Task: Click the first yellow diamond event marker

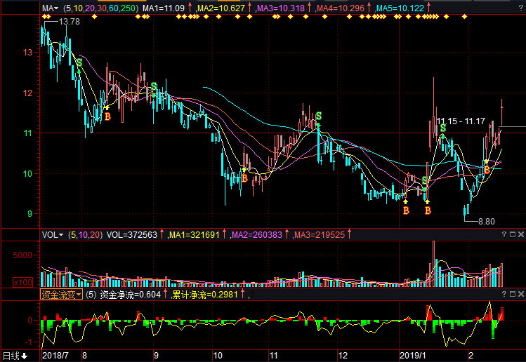Action: [x=44, y=16]
